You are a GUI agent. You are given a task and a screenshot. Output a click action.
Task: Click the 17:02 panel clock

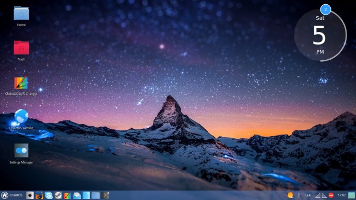click(341, 195)
